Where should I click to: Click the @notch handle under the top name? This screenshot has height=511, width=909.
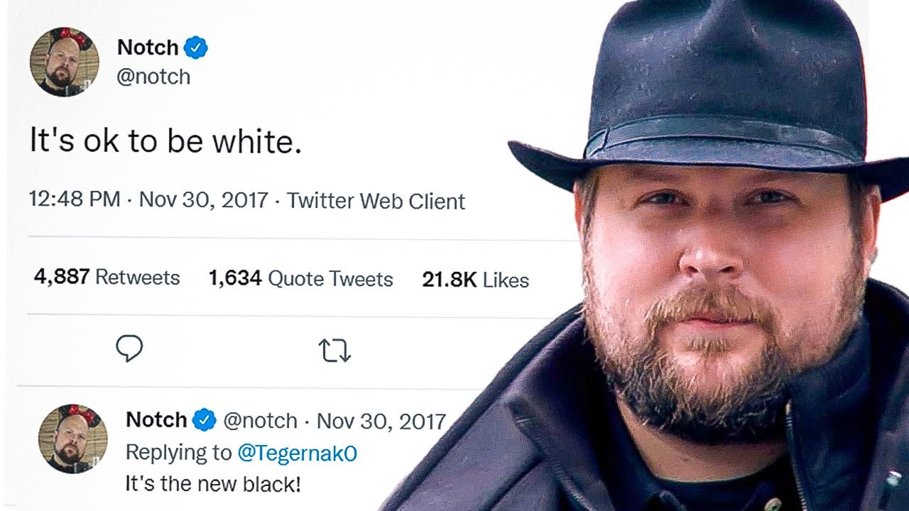pyautogui.click(x=153, y=77)
